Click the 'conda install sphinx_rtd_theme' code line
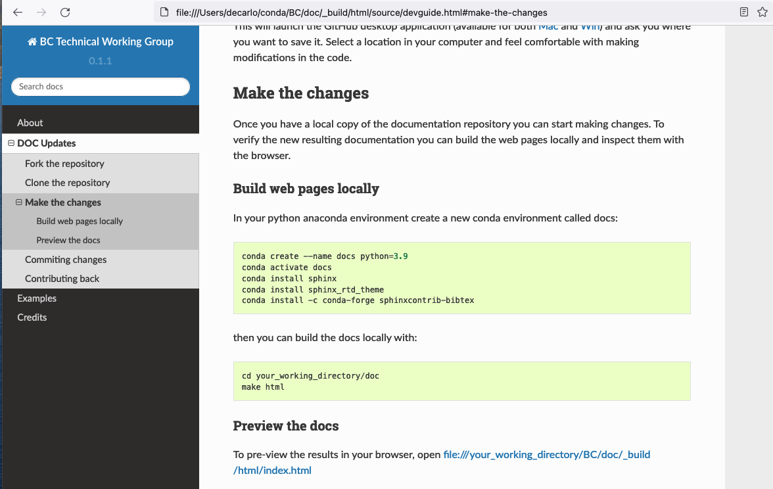The image size is (773, 489). point(313,290)
